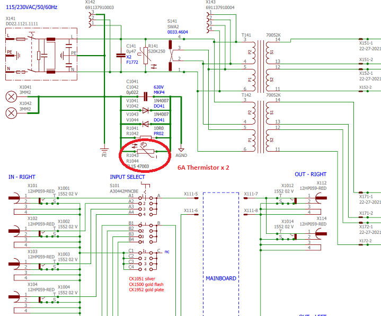Screen dimensions: 381x316
Task: Click the MKP4 label
Action: click(159, 92)
